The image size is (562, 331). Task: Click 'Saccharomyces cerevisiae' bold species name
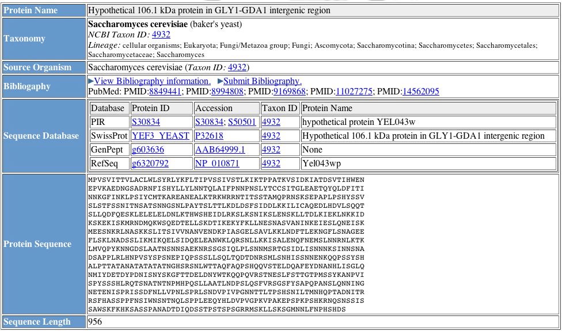[138, 24]
